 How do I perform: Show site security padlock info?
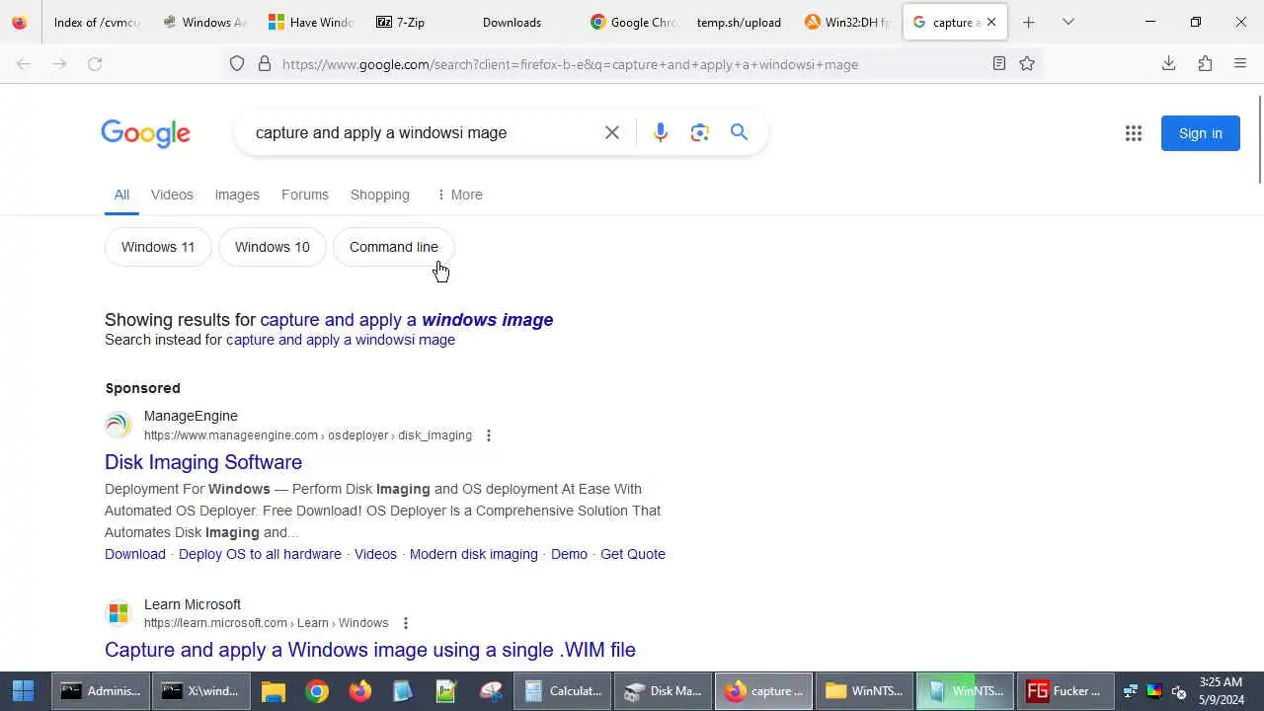265,64
